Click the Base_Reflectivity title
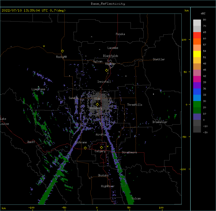This screenshot has width=216, height=211. coord(108,4)
